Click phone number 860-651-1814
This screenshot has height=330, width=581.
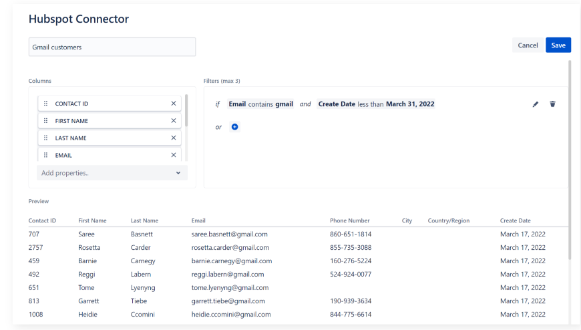pyautogui.click(x=351, y=234)
